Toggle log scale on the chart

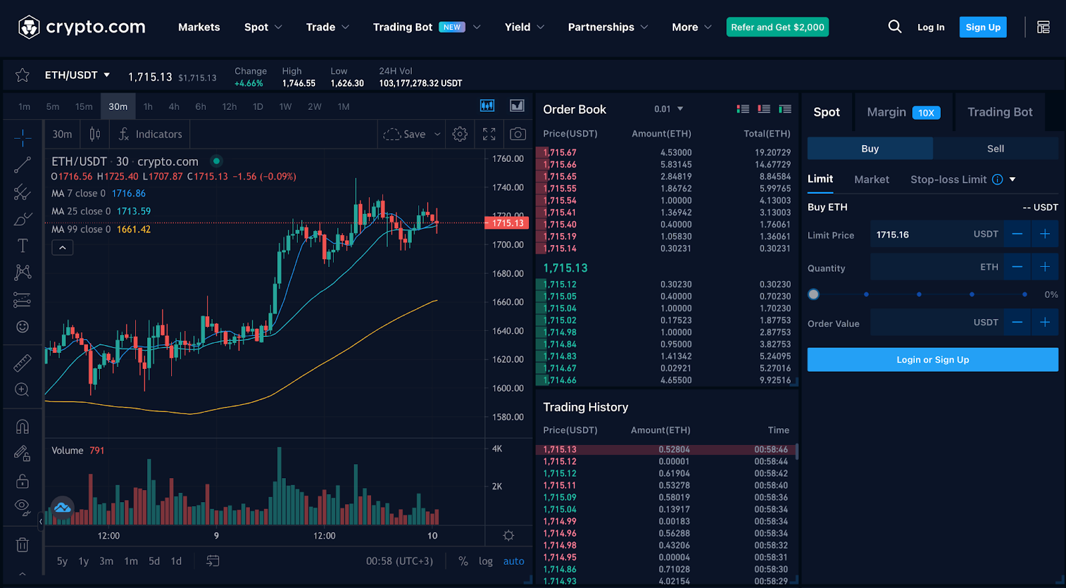(486, 561)
